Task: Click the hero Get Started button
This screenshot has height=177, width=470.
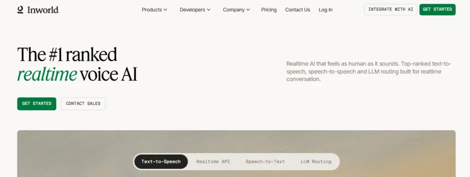Action: click(x=37, y=103)
